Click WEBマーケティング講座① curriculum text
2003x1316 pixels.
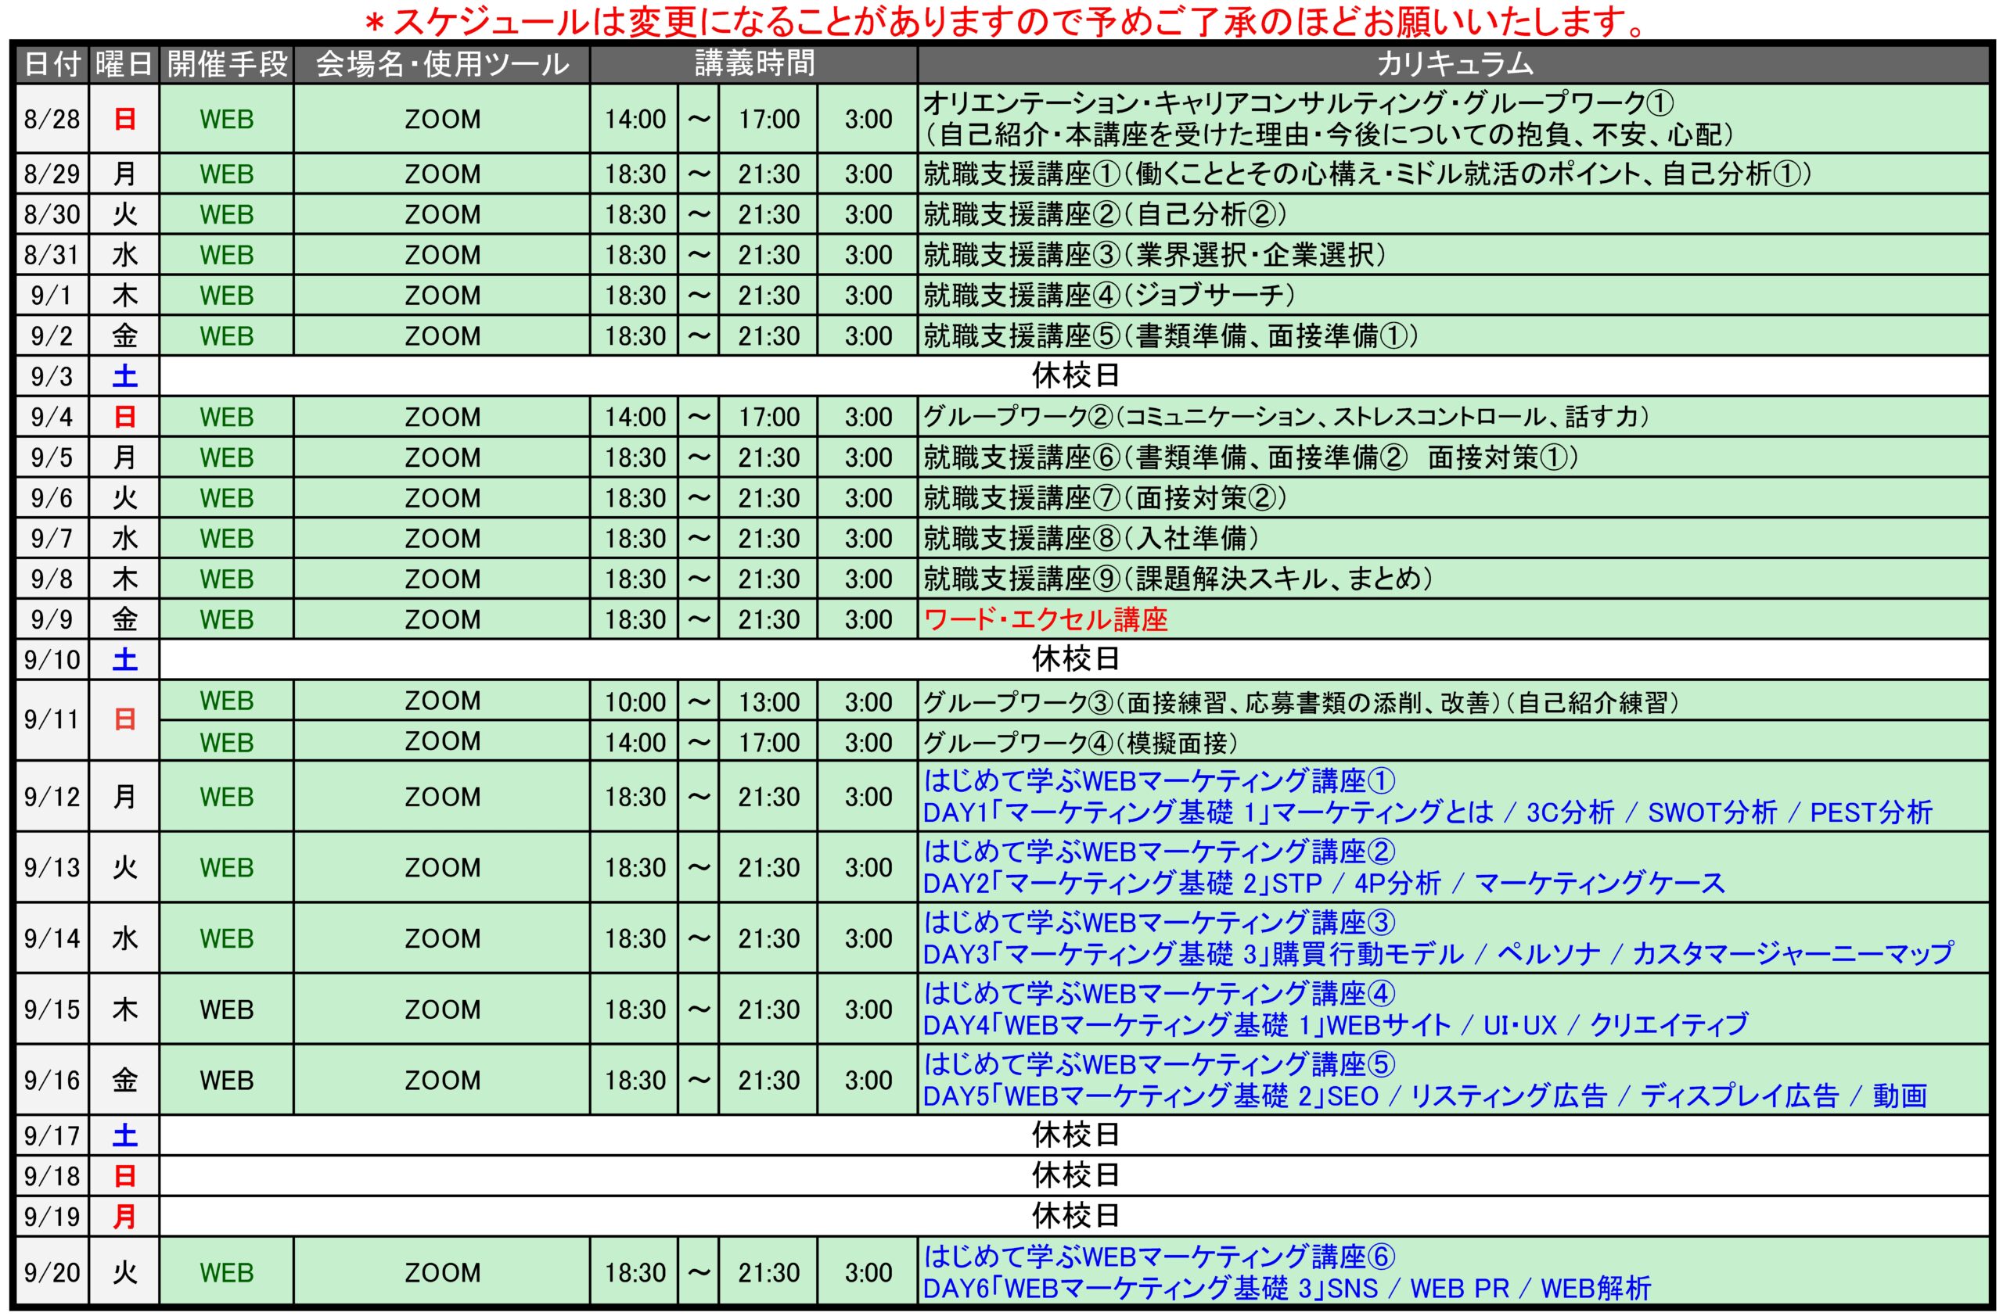pos(1427,796)
